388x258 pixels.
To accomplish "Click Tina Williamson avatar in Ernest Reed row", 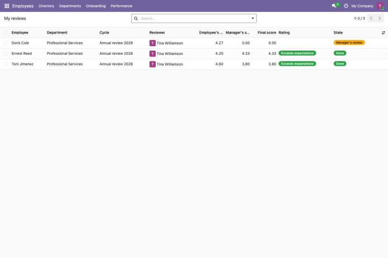I will click(x=153, y=54).
